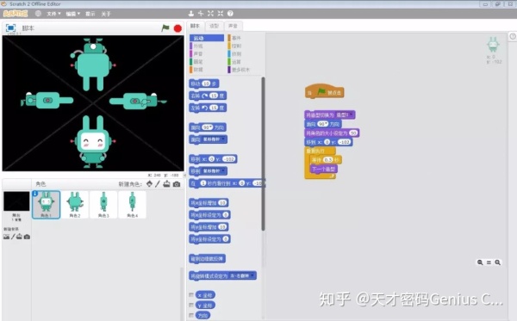The width and height of the screenshot is (517, 321).
Task: Open rotation style dropdown 左-右翻转
Action: [x=242, y=275]
